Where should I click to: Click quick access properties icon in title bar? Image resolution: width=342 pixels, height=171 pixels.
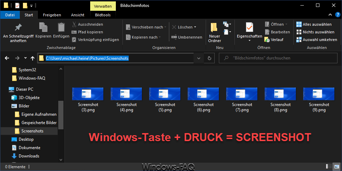pos(17,5)
